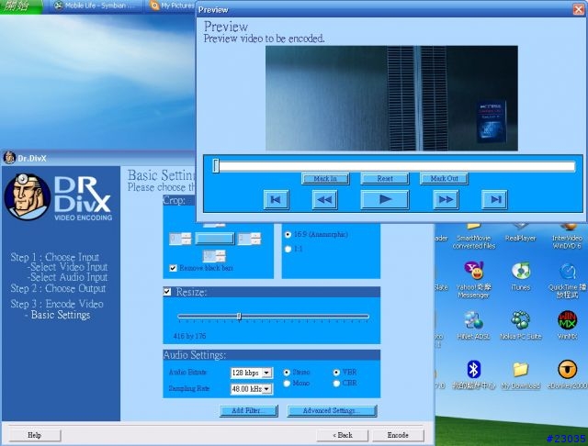Go to Step 1: Choose Input
Image resolution: width=588 pixels, height=446 pixels.
coord(55,257)
